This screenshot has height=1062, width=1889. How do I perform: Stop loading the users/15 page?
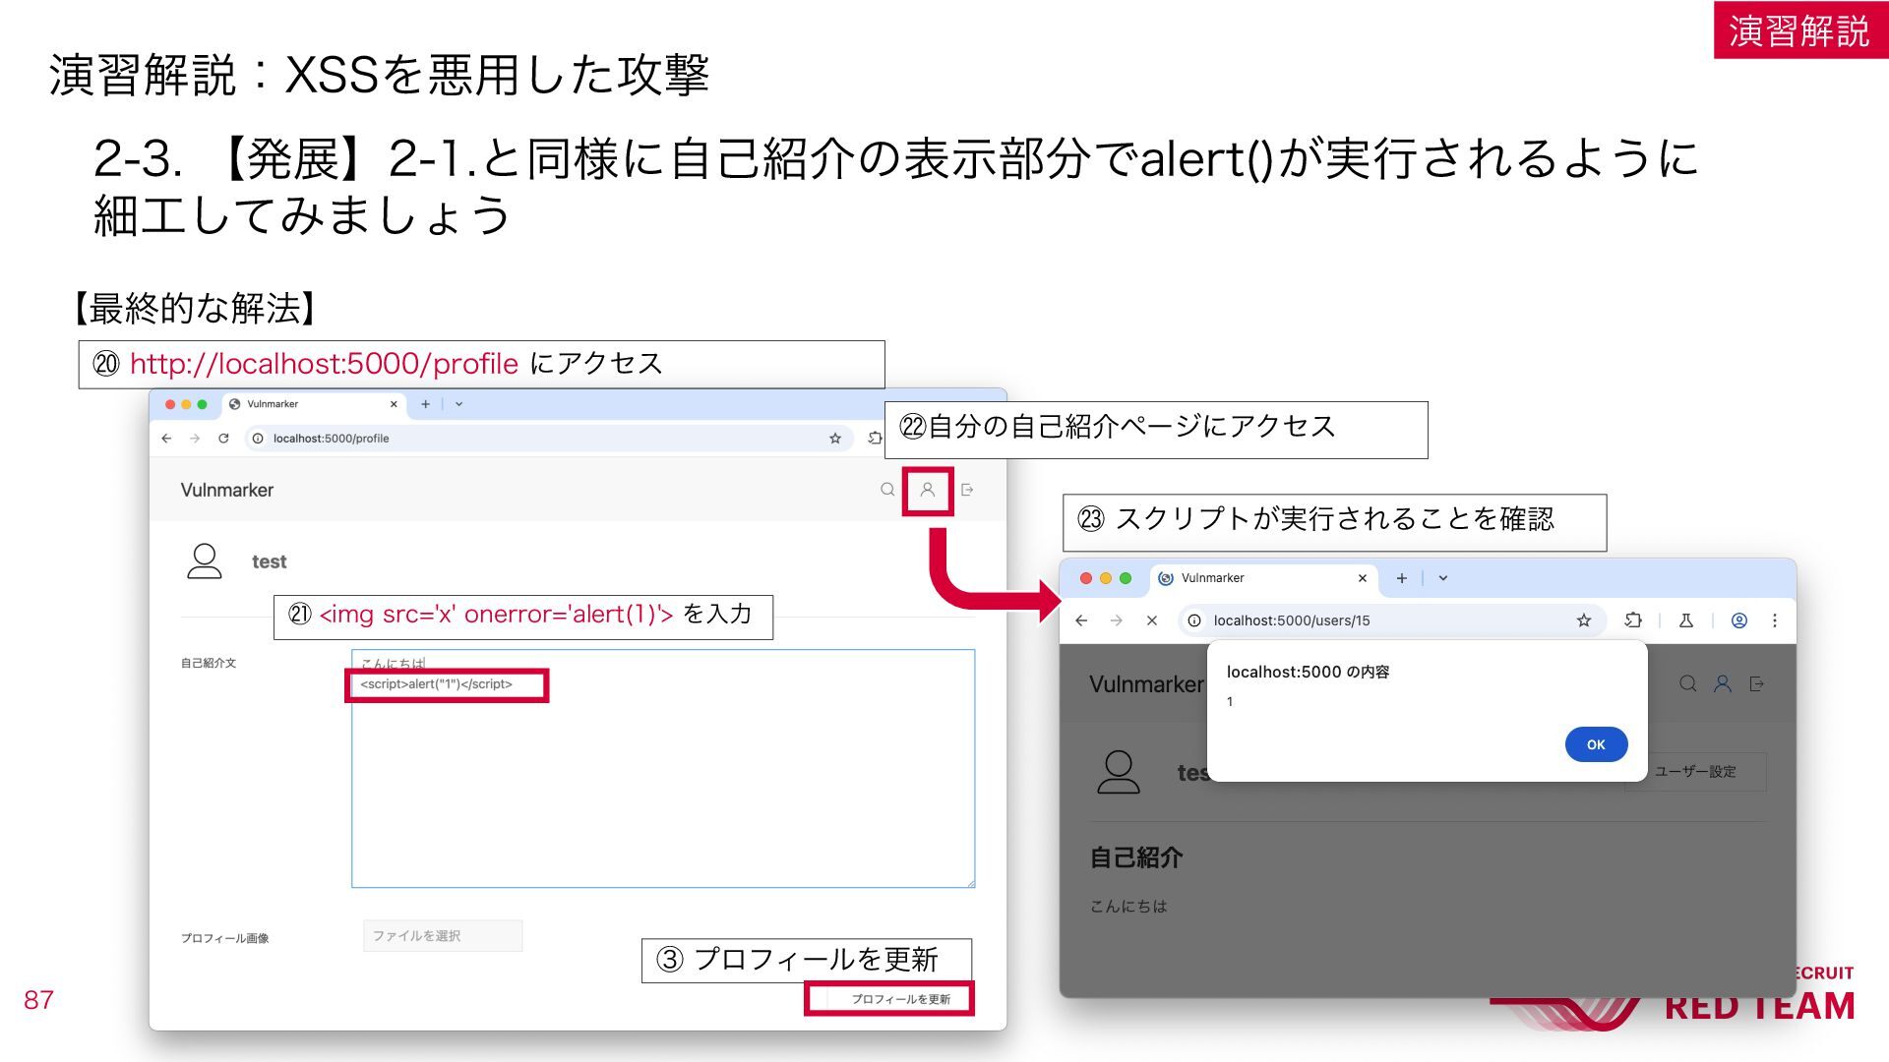click(x=1152, y=620)
